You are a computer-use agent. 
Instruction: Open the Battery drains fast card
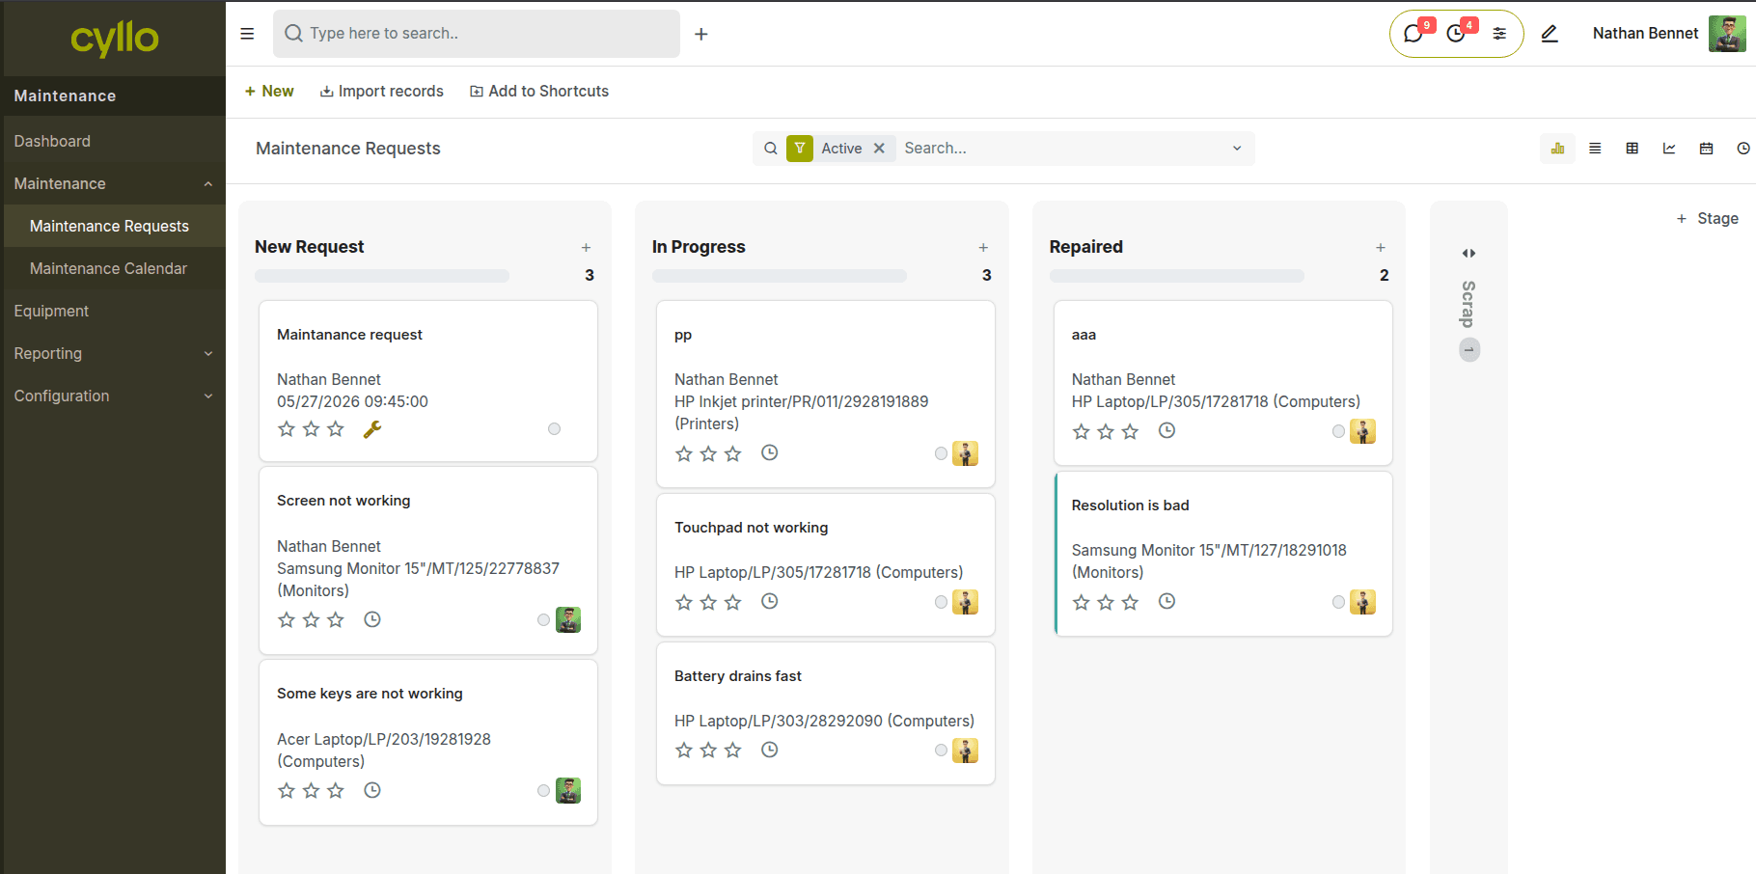pos(826,714)
